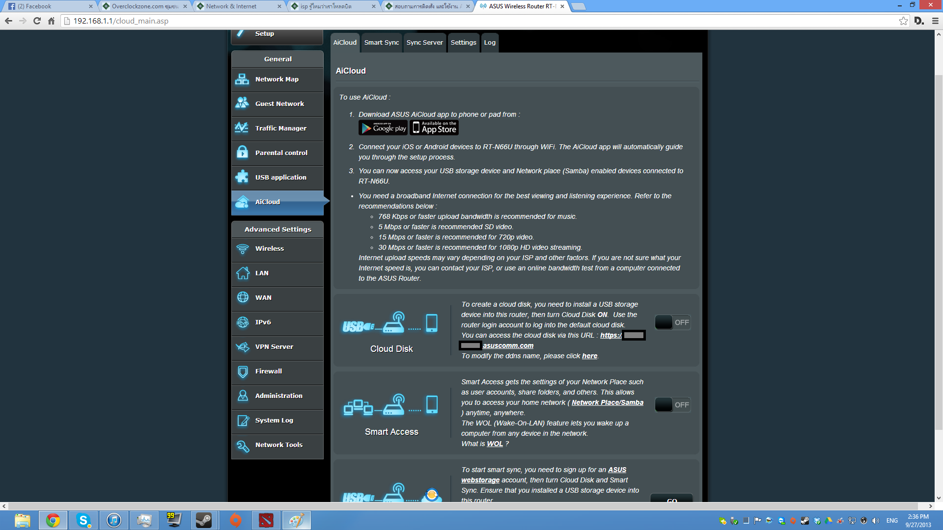
Task: Click the Wireless signal icon
Action: (242, 248)
